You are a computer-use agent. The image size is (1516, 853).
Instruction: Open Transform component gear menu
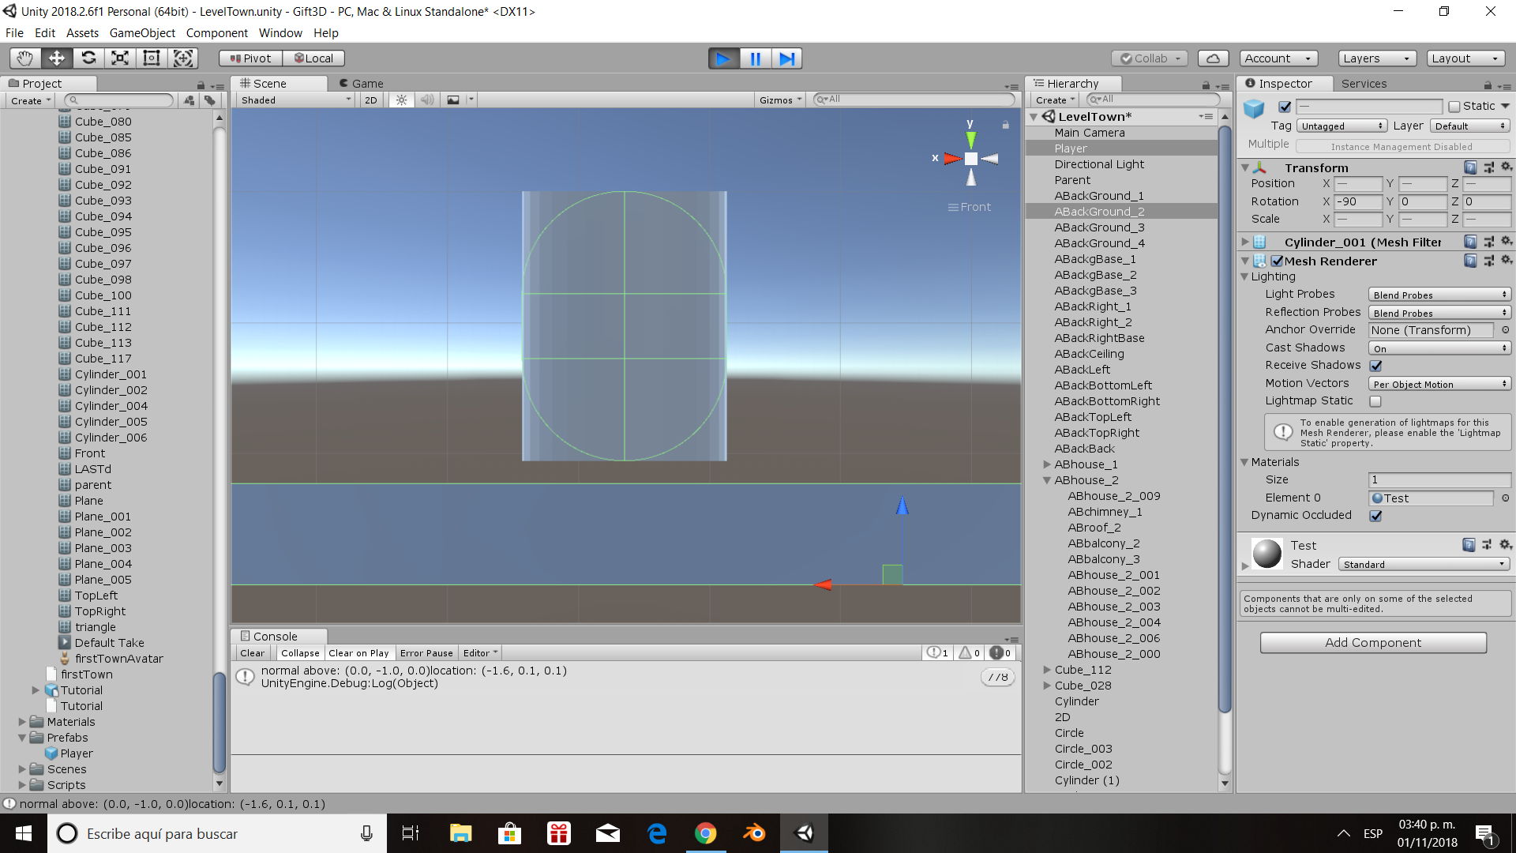(1507, 167)
